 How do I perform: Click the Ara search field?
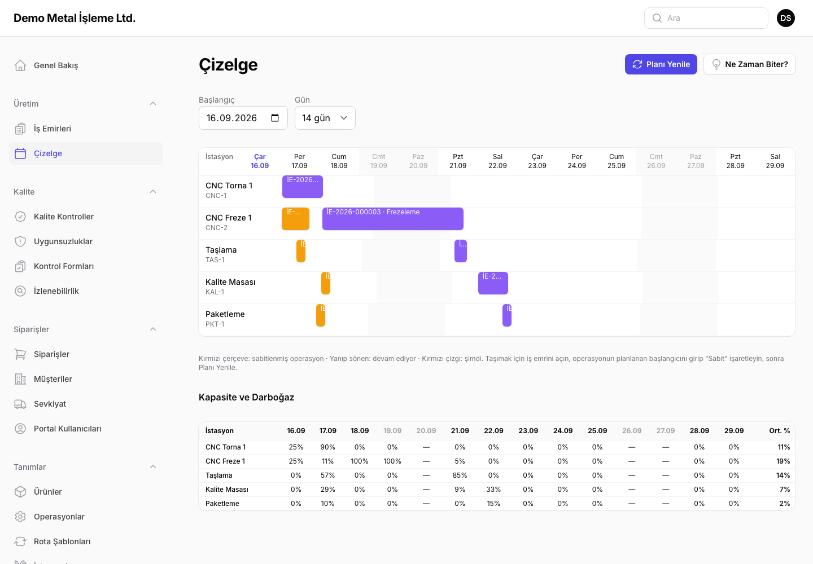coord(706,18)
